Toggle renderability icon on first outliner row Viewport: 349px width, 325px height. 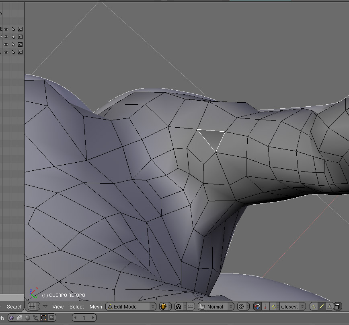(20, 29)
